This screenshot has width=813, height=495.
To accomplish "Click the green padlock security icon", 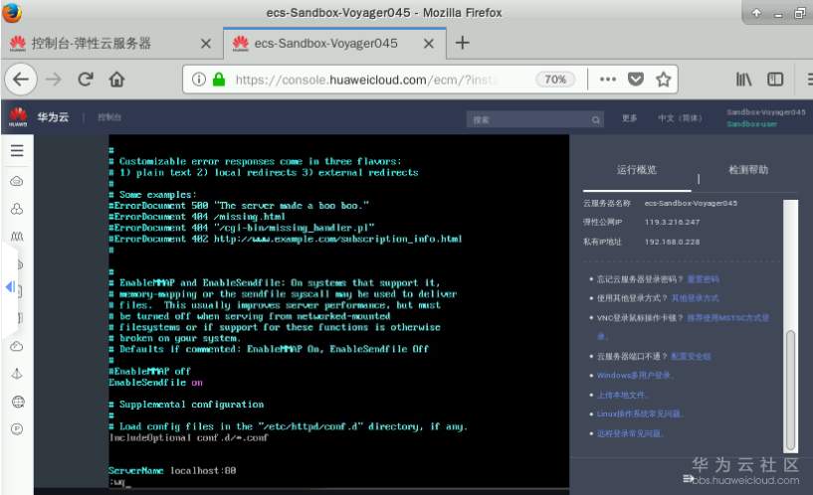I will [219, 80].
